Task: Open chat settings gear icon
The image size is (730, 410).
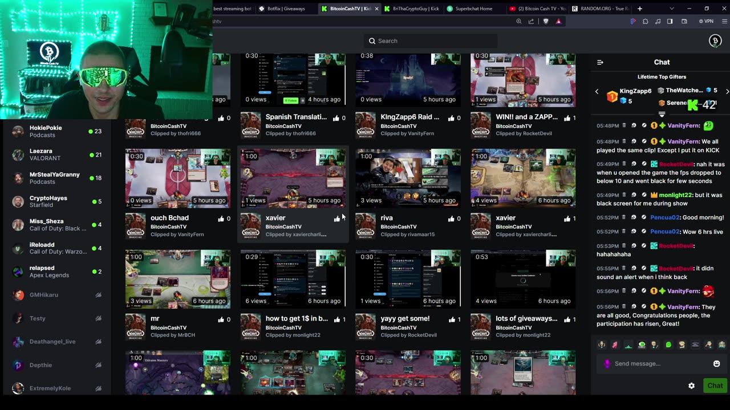Action: (691, 386)
